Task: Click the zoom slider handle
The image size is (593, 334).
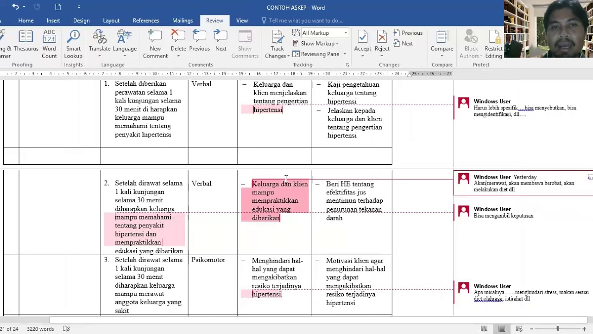Action: tap(557, 329)
